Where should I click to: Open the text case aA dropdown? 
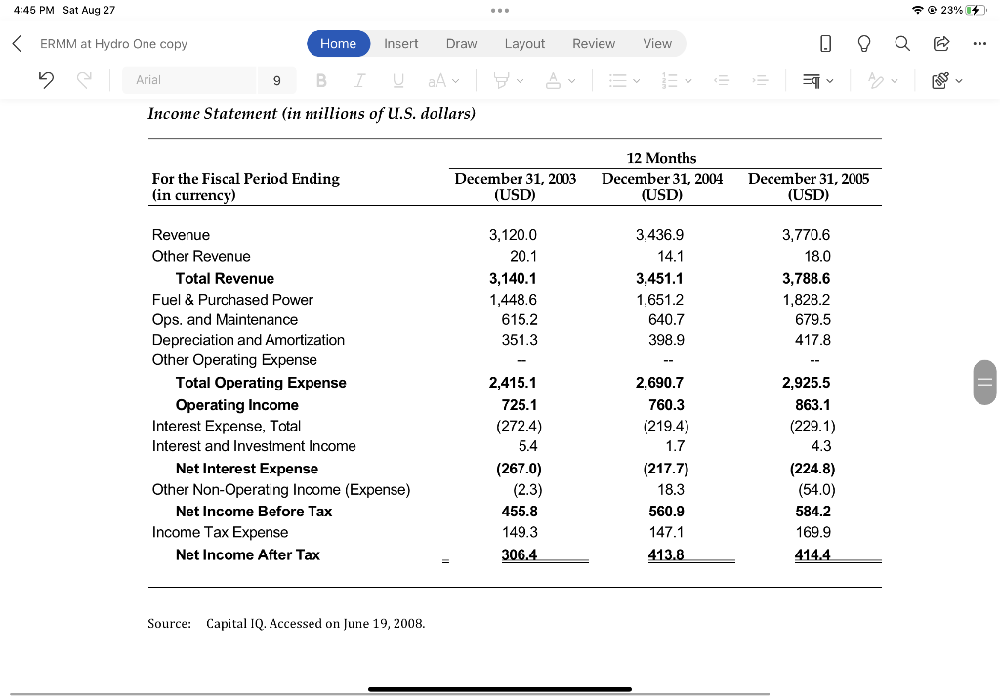[439, 79]
